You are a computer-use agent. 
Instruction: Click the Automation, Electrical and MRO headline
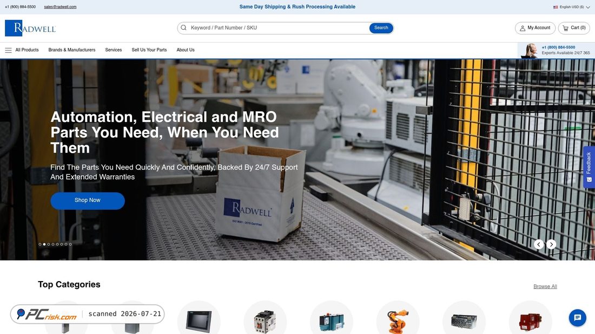pos(164,133)
